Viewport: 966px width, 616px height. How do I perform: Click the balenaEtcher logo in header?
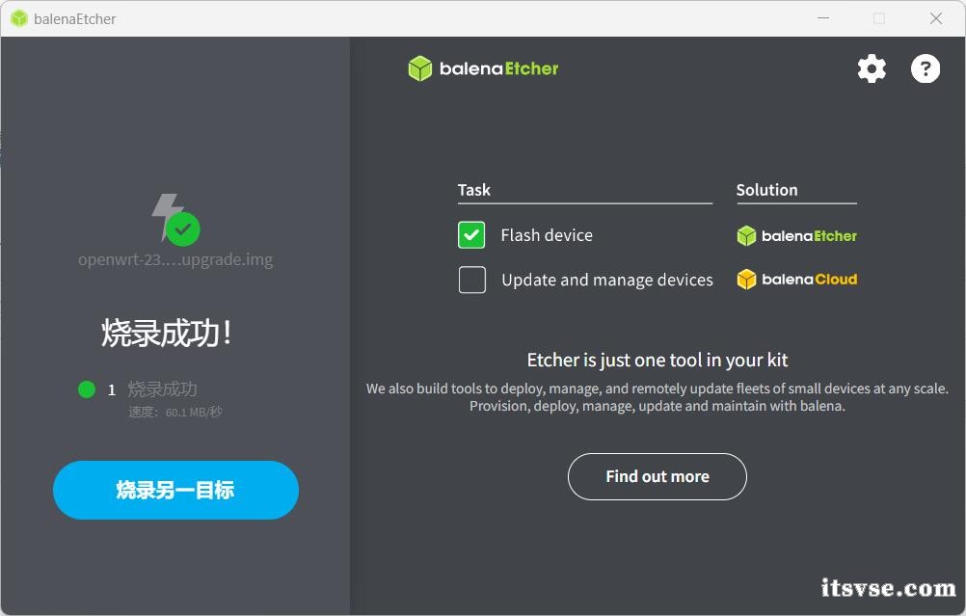coord(483,68)
